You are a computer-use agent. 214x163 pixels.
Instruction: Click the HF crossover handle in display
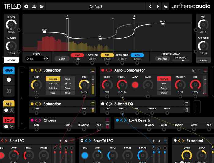point(134,18)
